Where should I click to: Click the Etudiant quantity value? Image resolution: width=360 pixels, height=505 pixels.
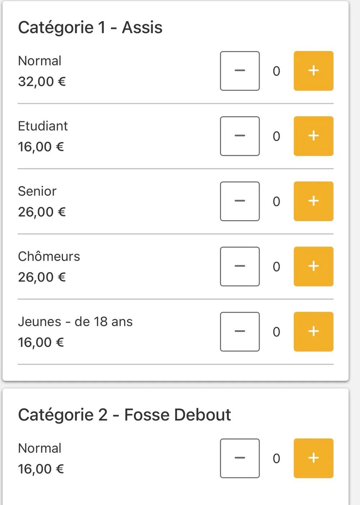click(276, 136)
